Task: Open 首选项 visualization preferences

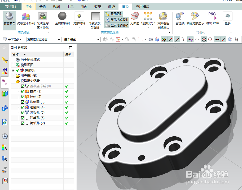Action: coord(180,18)
